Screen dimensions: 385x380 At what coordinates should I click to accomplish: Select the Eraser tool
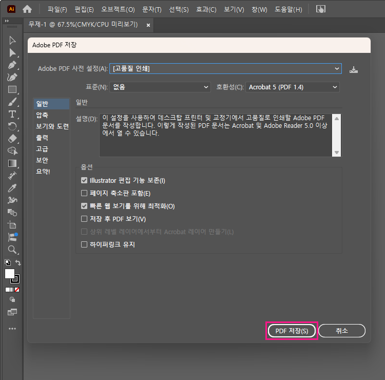(x=12, y=139)
